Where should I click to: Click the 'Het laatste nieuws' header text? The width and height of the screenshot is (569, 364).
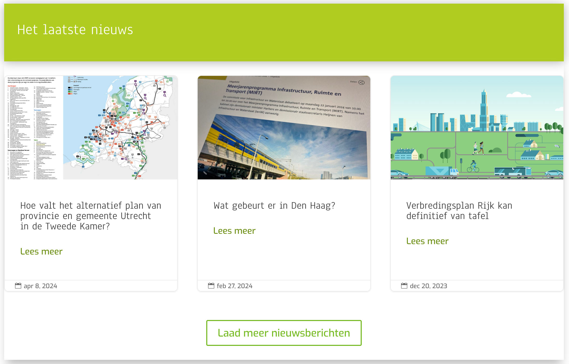[x=75, y=29]
